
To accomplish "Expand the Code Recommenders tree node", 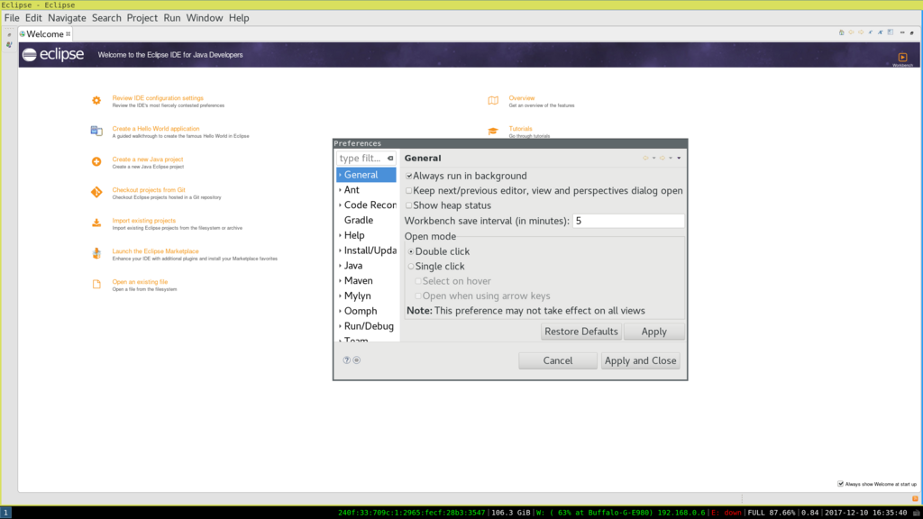I will click(x=340, y=205).
